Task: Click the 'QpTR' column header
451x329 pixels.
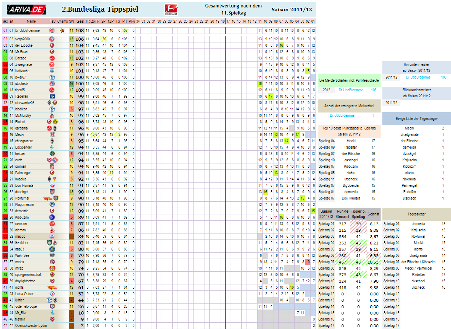Action: tap(95, 21)
